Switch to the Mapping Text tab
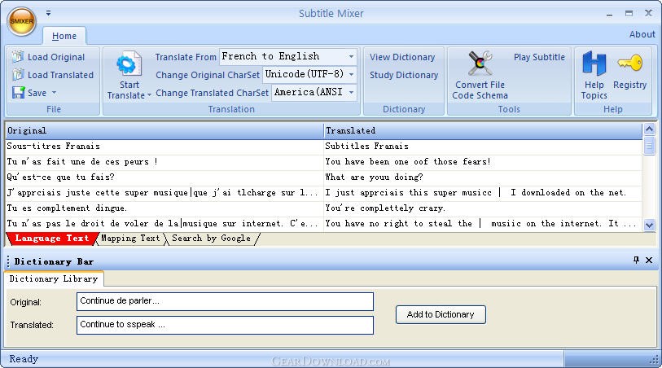This screenshot has width=662, height=368. (130, 239)
